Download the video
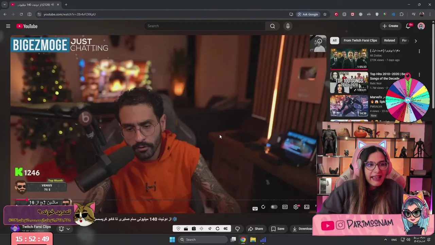This screenshot has height=245, width=435. [x=302, y=229]
